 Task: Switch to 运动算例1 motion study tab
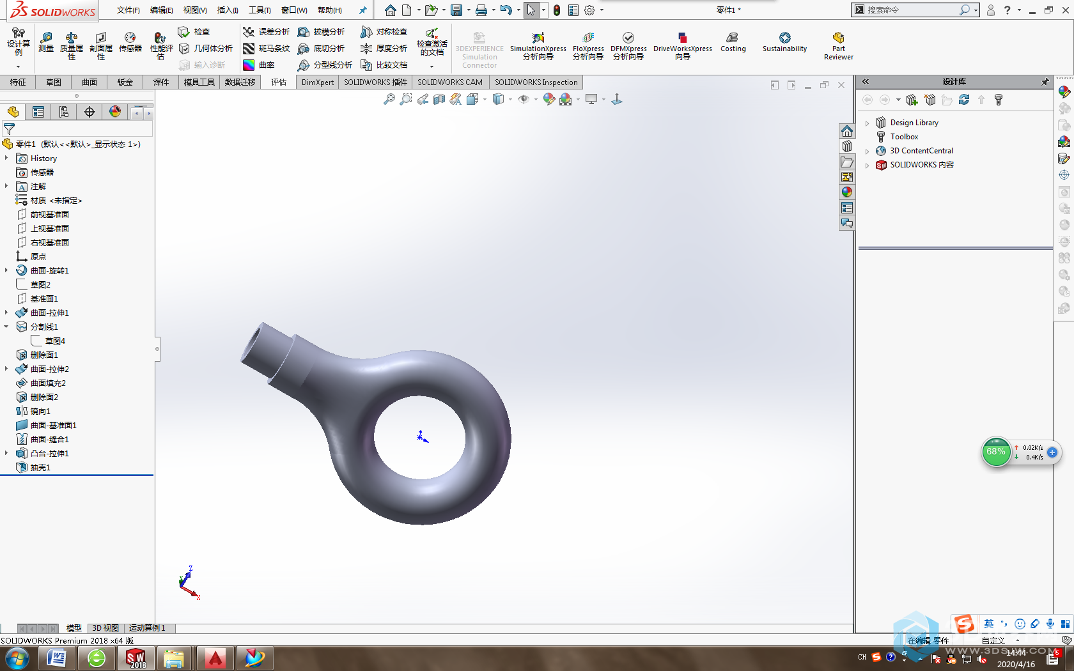click(148, 628)
